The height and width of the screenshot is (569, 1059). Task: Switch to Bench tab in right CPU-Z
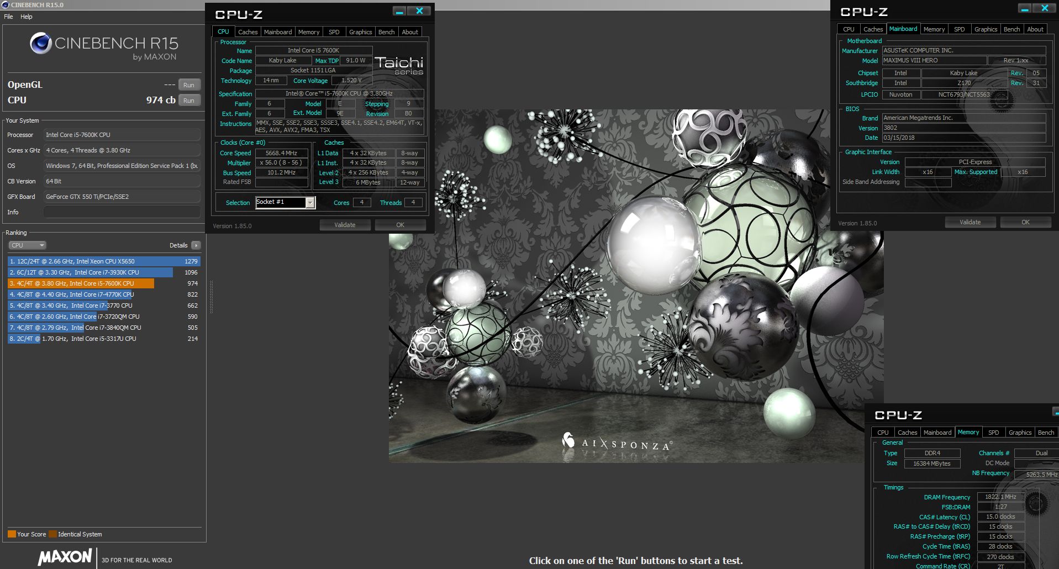tap(1012, 29)
